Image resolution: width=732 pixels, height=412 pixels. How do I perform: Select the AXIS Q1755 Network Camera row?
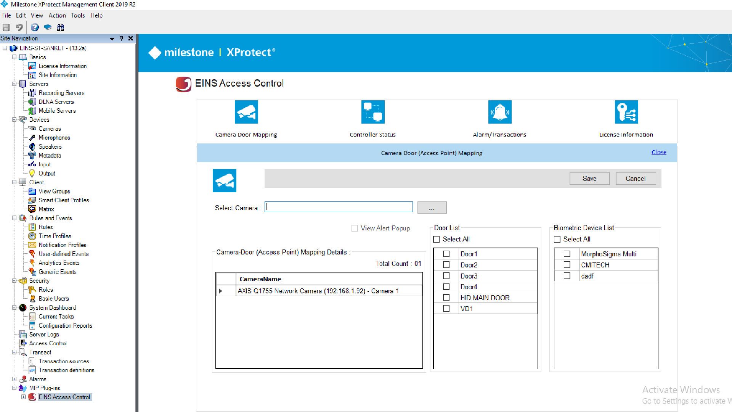tap(319, 291)
